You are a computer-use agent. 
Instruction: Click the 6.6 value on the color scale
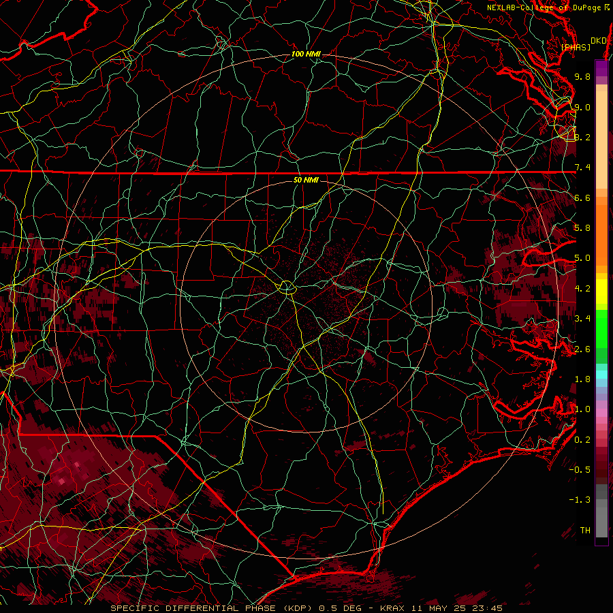tap(582, 198)
